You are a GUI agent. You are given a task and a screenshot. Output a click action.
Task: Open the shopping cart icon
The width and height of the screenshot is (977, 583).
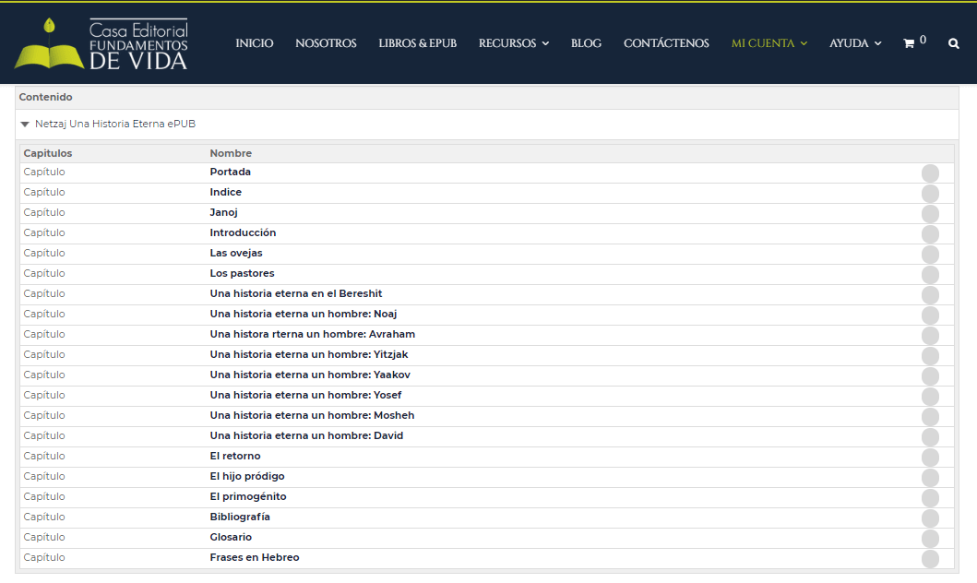pos(910,43)
